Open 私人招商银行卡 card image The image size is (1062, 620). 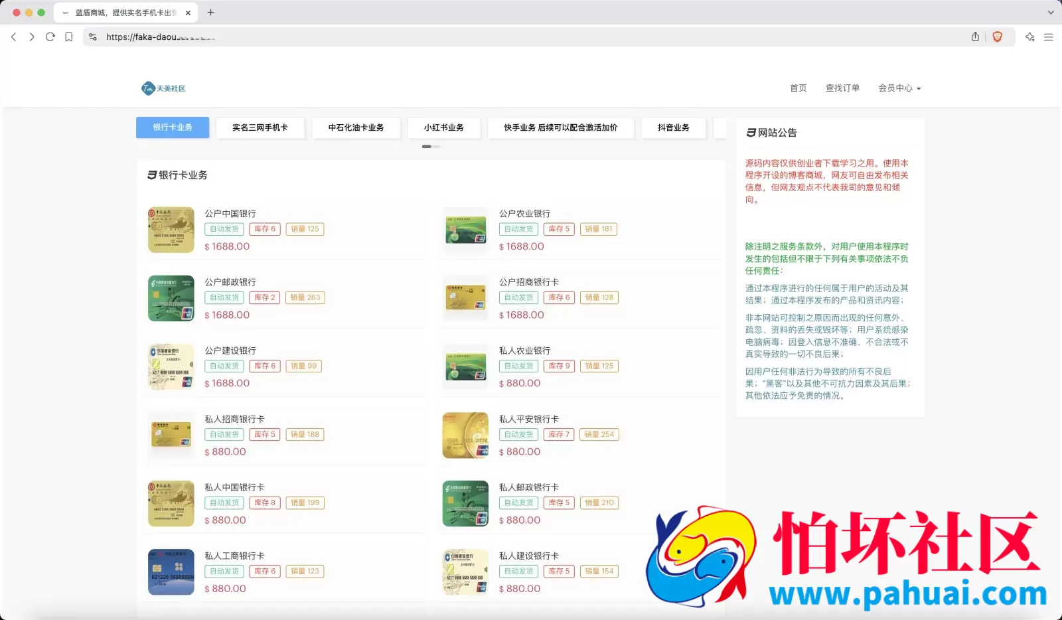click(171, 435)
